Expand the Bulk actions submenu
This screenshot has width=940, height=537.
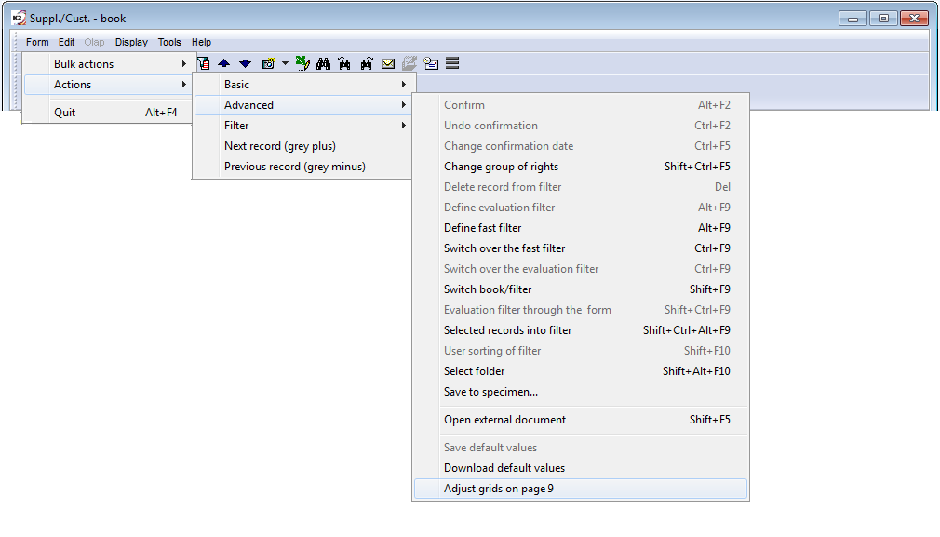[x=108, y=64]
